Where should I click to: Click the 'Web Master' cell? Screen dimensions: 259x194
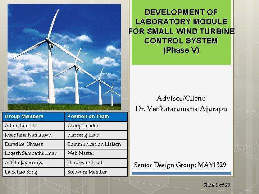[96, 154]
